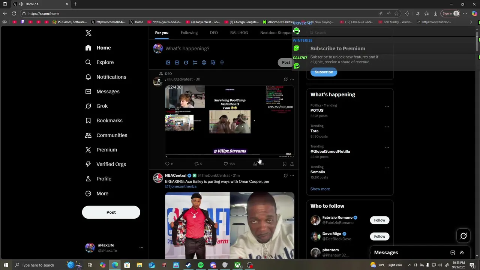
Task: Open the NBACentral profile name
Action: pyautogui.click(x=175, y=175)
